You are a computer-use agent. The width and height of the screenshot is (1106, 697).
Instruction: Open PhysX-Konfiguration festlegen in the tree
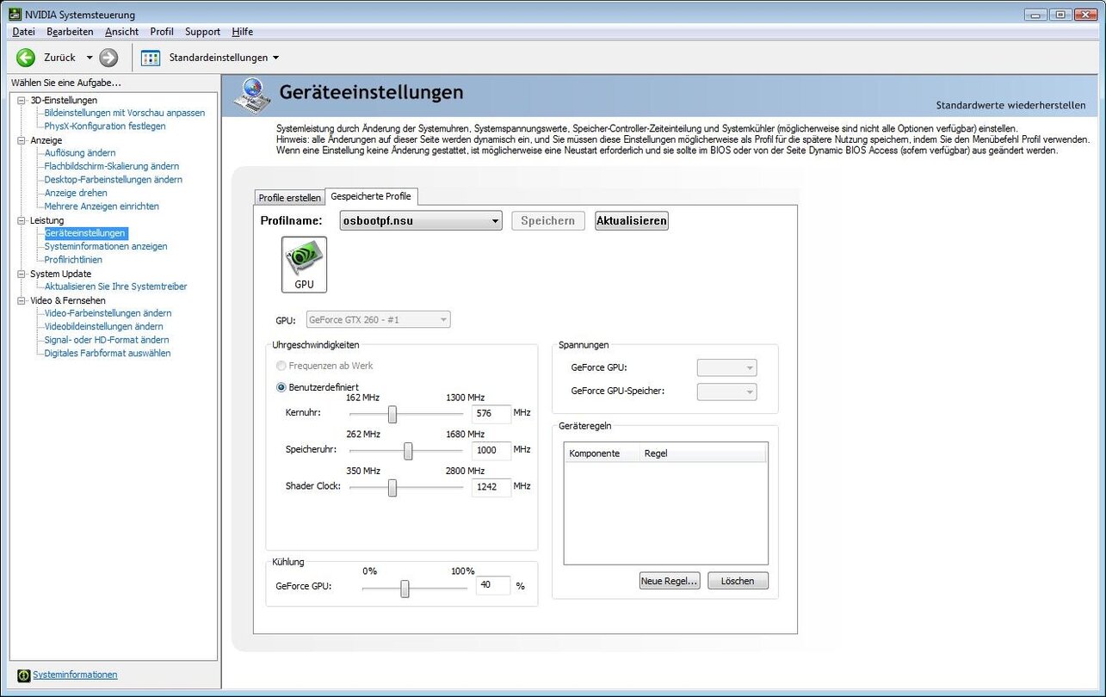pyautogui.click(x=104, y=126)
